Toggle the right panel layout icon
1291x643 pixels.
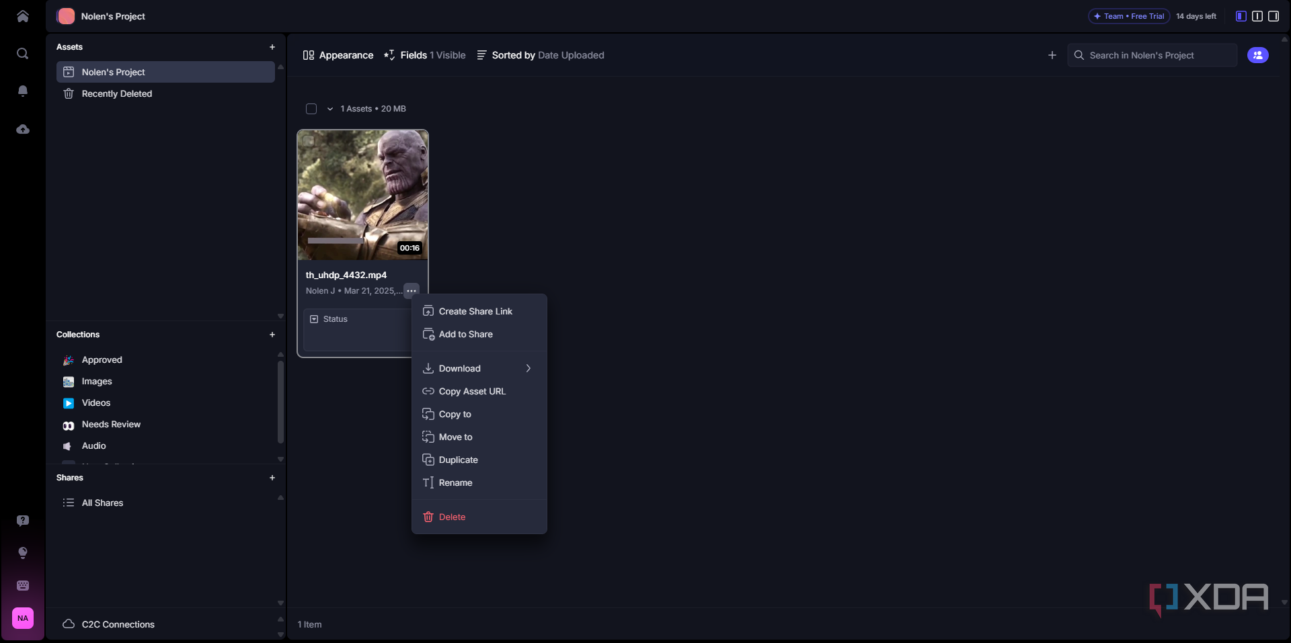(1274, 16)
